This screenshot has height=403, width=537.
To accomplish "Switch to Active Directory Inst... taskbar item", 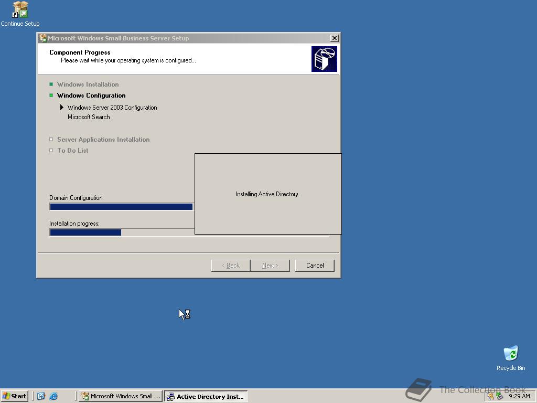I will (x=206, y=397).
